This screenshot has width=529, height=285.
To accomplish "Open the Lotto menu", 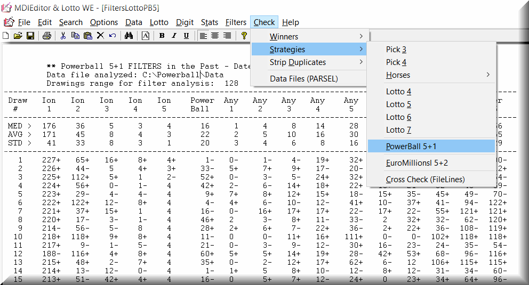I will click(x=159, y=22).
